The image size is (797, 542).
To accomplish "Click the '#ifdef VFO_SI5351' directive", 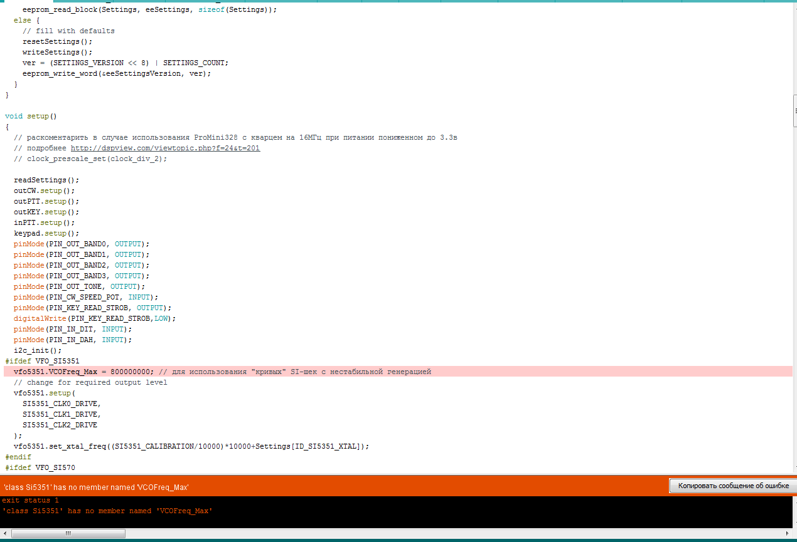I will click(x=42, y=361).
